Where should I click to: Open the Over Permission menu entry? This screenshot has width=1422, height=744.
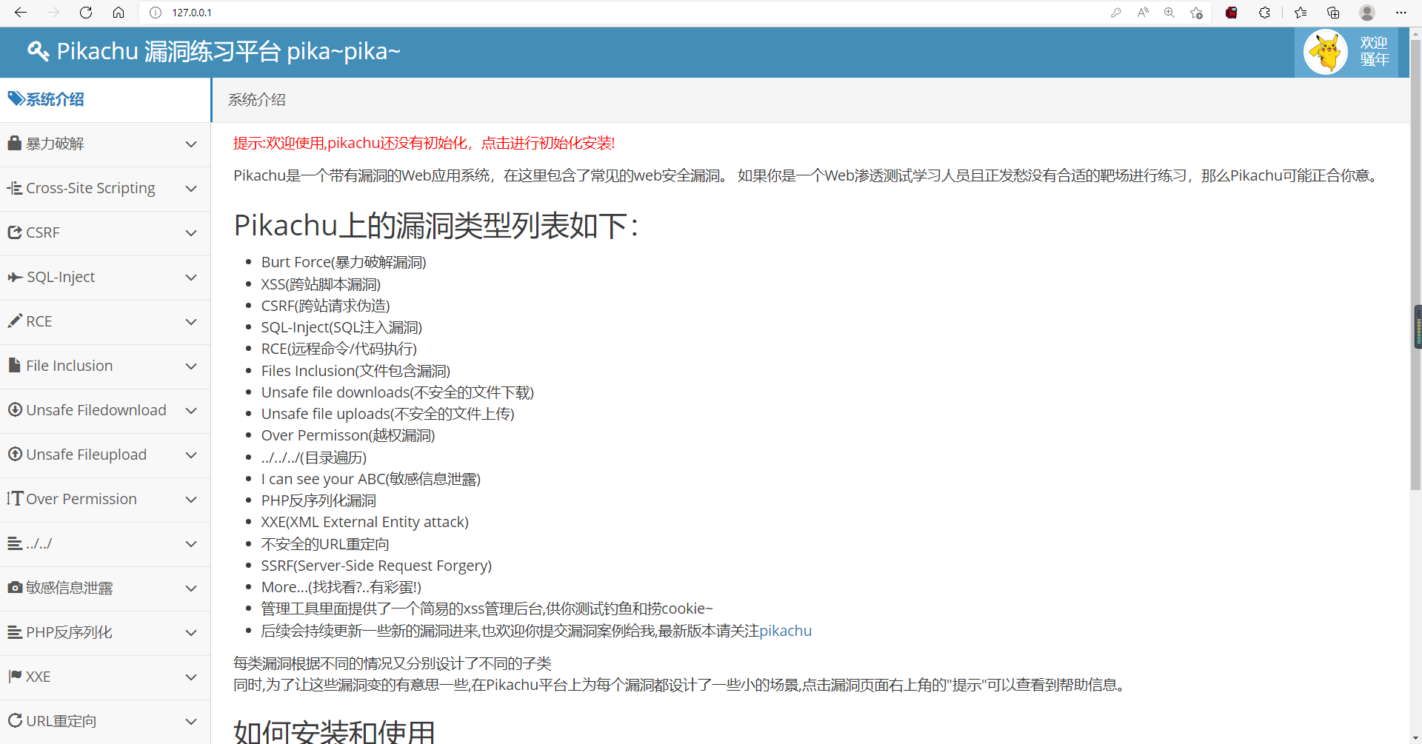point(81,499)
